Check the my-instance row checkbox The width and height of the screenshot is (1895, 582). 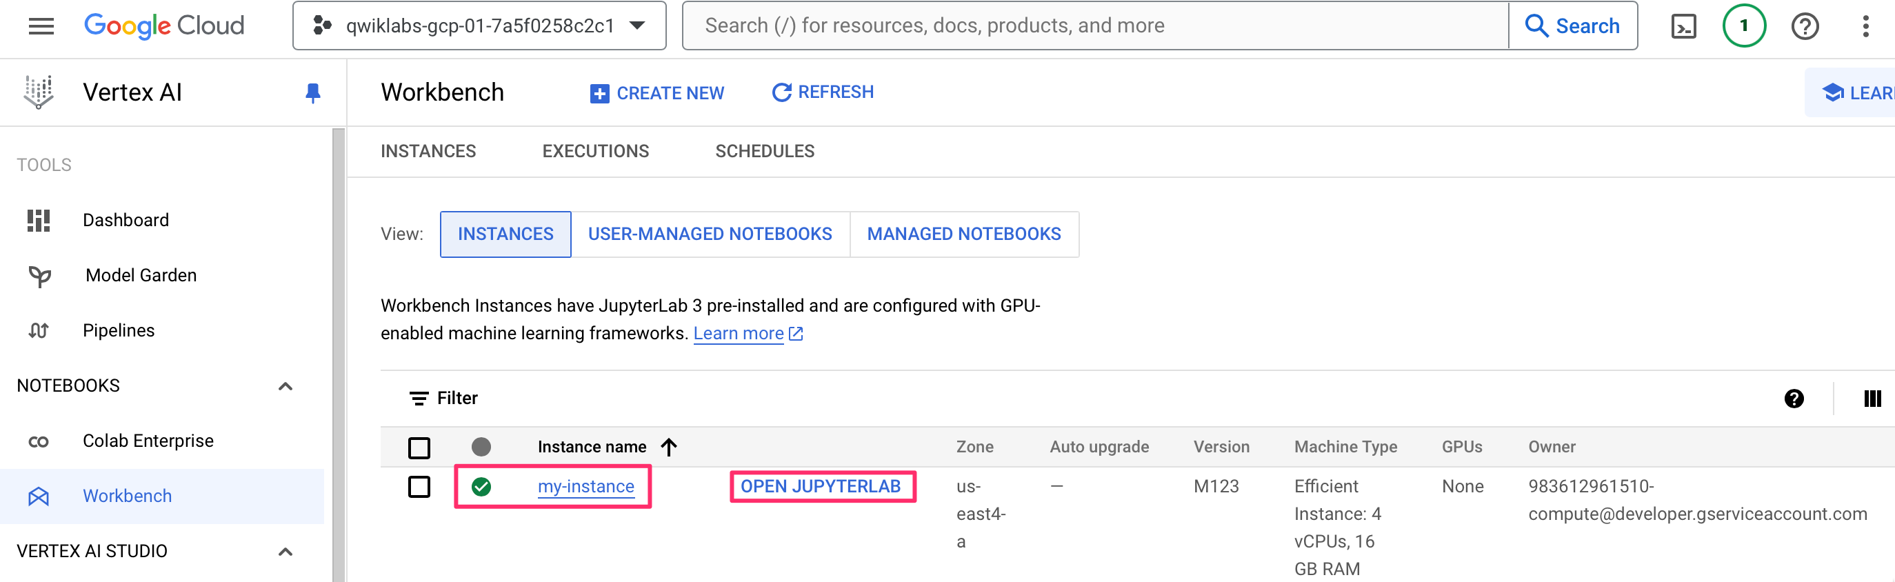419,486
